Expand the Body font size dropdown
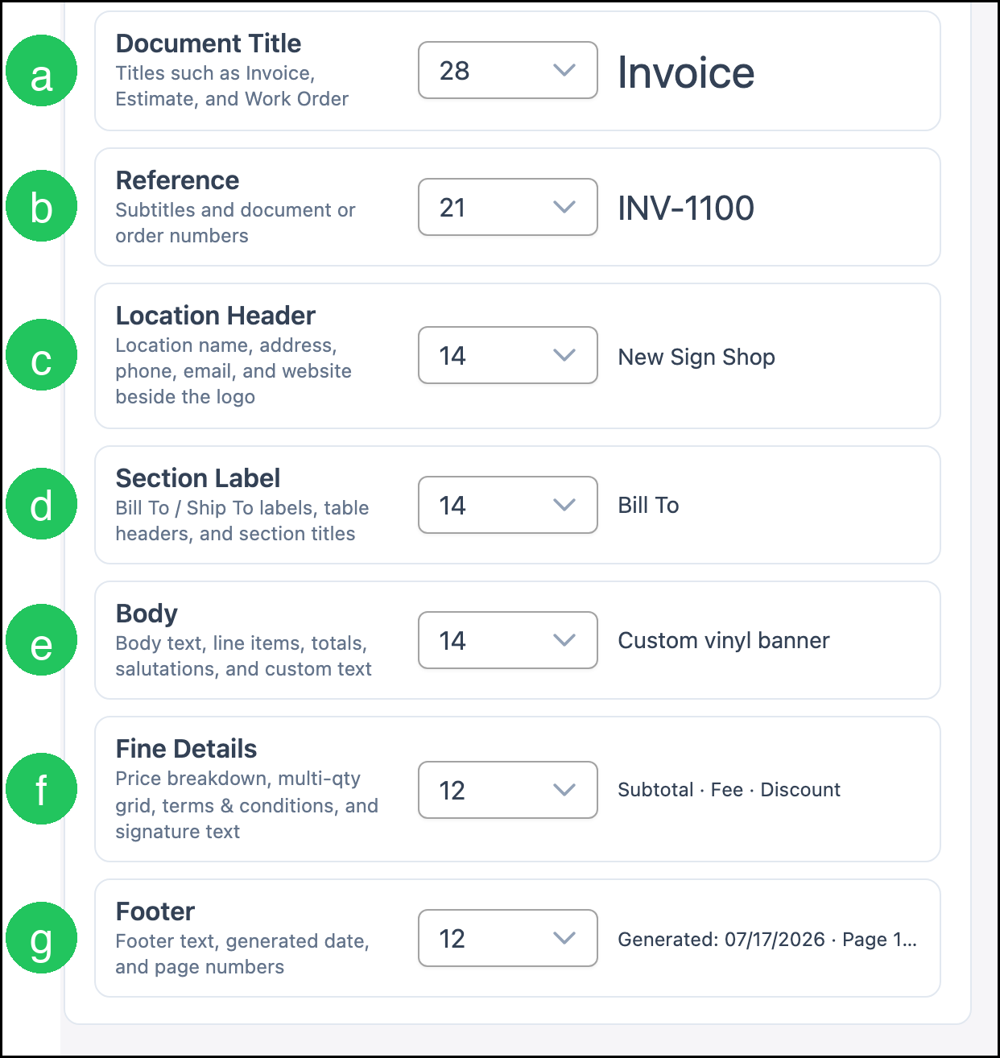Image resolution: width=1000 pixels, height=1058 pixels. pos(508,640)
